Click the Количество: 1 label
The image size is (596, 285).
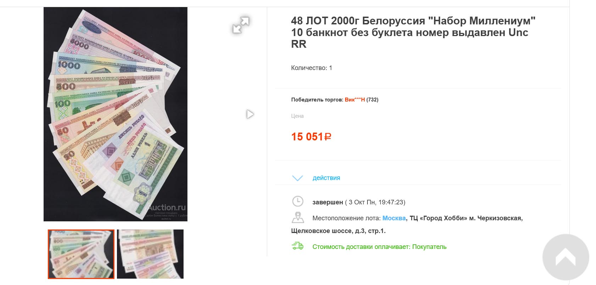click(x=311, y=68)
